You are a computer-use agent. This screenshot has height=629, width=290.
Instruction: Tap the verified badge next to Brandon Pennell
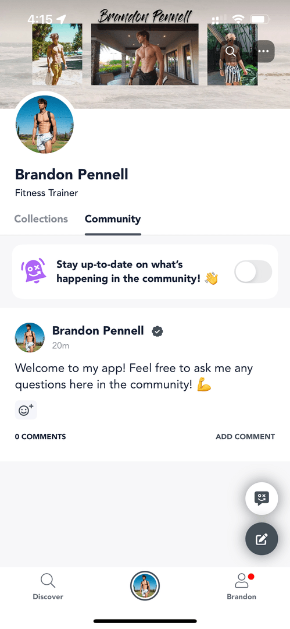157,331
